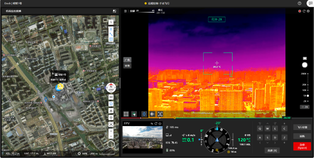
Task: Click the frame-select focus icon
Action: (x=126, y=114)
